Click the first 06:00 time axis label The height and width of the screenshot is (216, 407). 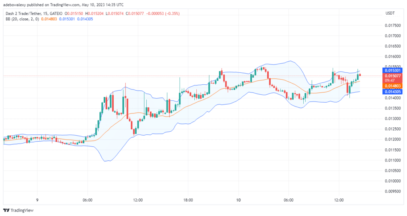pyautogui.click(x=87, y=200)
